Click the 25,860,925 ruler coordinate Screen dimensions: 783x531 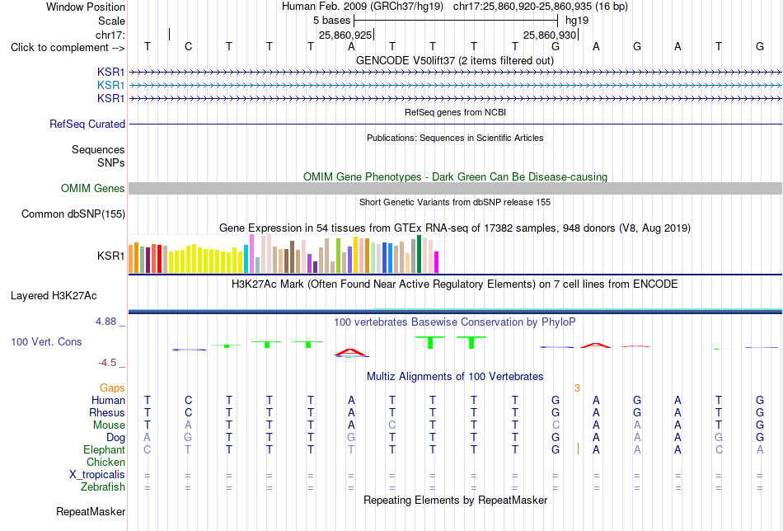pos(345,35)
